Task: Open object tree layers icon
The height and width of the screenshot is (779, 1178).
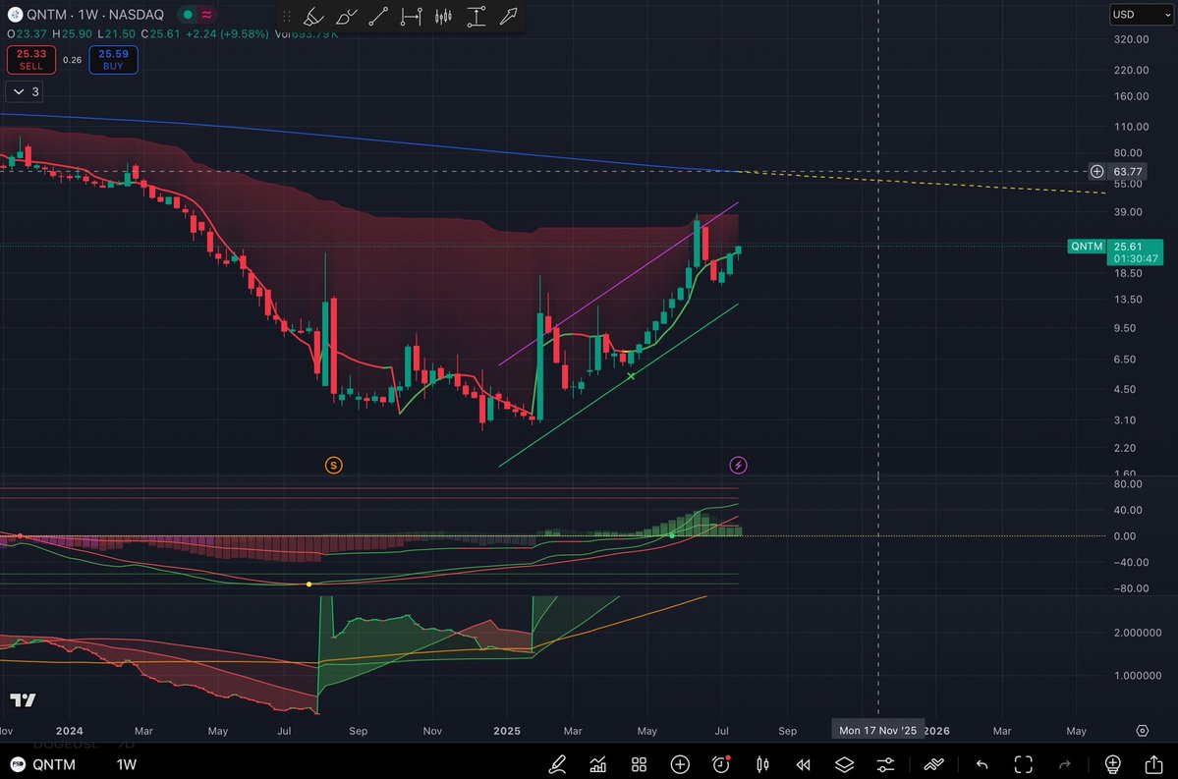Action: [x=844, y=764]
